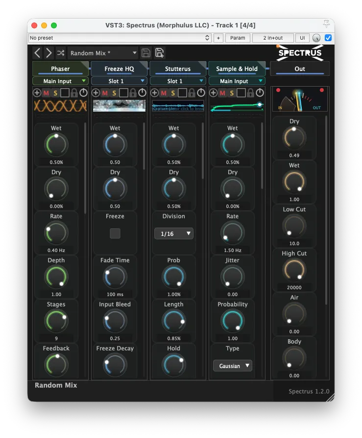Click the Stutterus Prob knob
Viewport: 362px width, 438px height.
tap(173, 277)
